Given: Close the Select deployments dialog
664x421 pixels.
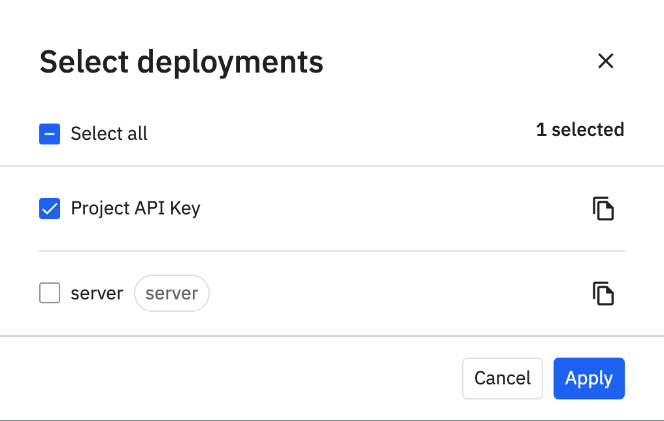Looking at the screenshot, I should 606,61.
